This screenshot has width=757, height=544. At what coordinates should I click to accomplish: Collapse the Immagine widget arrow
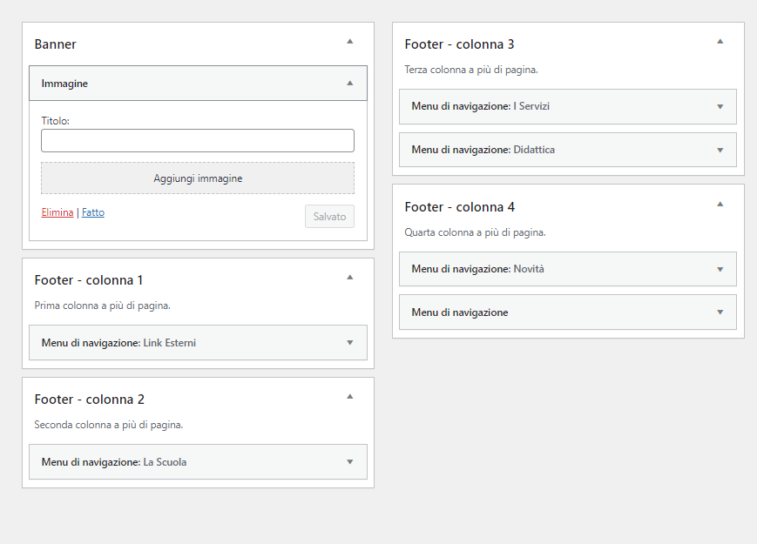[350, 84]
